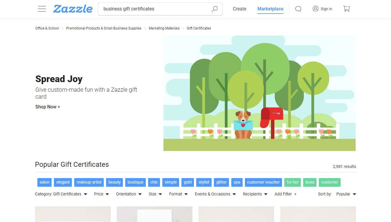This screenshot has width=391, height=222.
Task: Click Add Filter plus
Action: [x=285, y=194]
